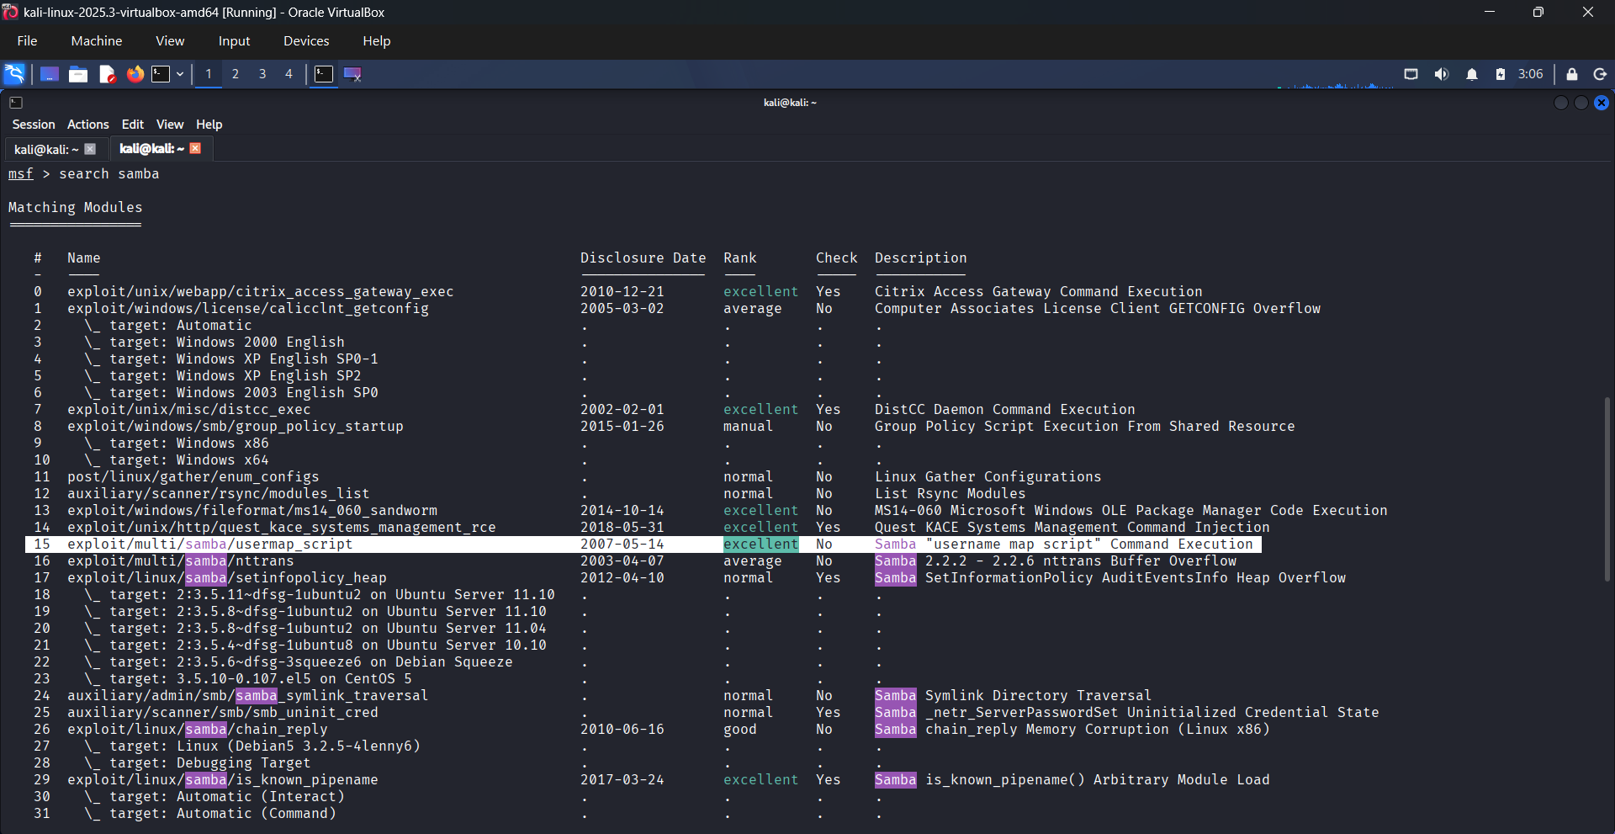This screenshot has height=834, width=1615.
Task: Close the first terminal tab with gray X
Action: 90,149
